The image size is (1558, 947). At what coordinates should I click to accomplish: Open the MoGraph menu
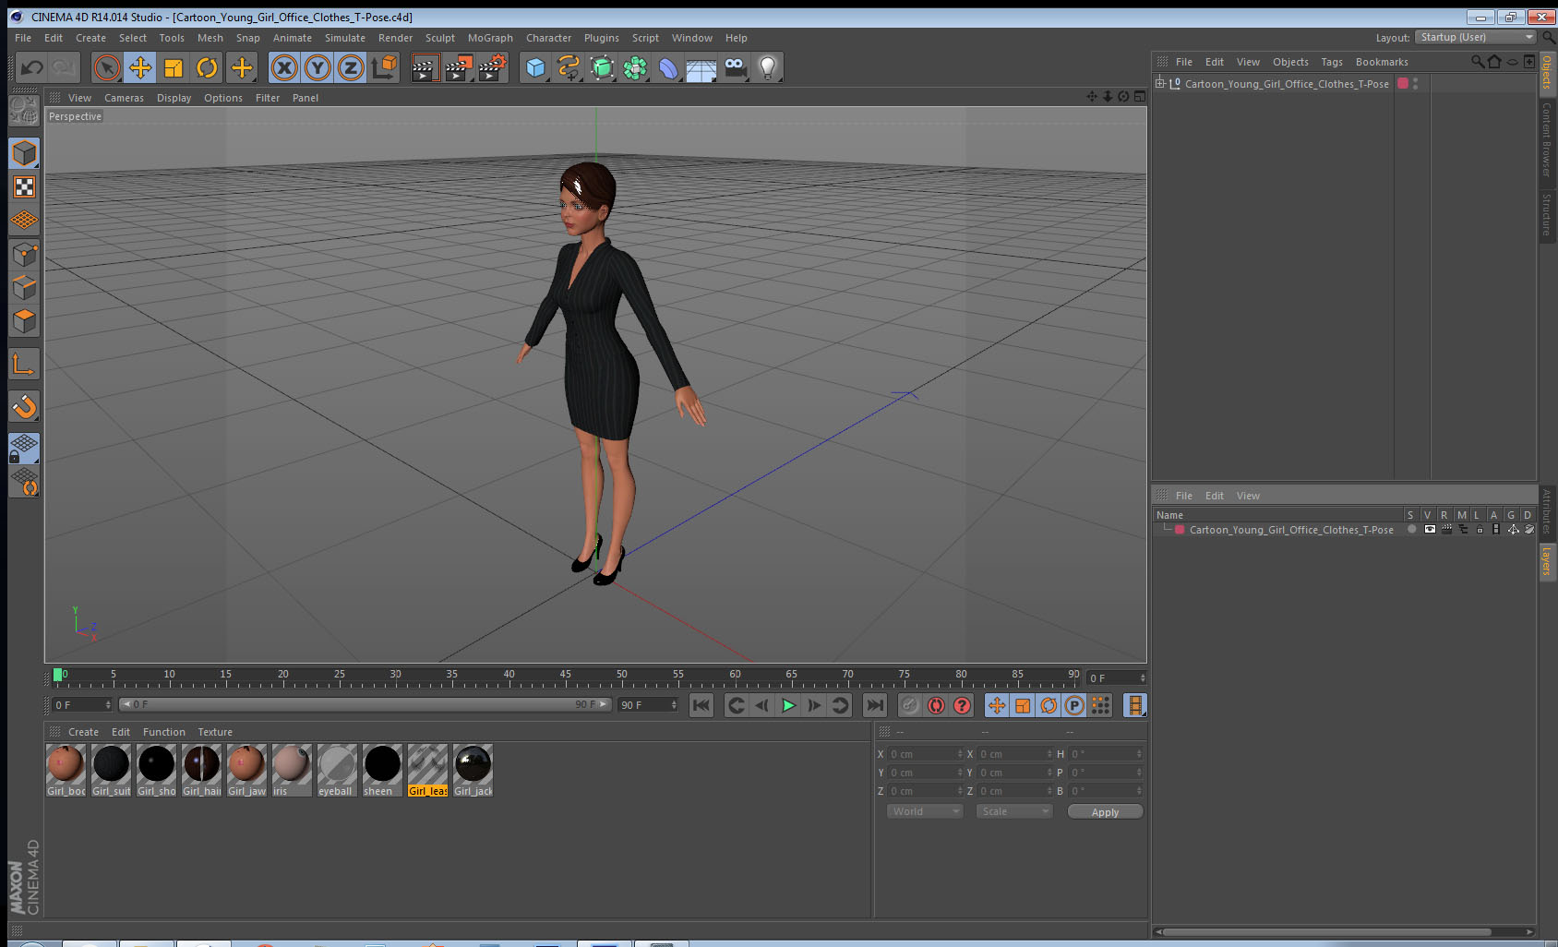coord(490,38)
